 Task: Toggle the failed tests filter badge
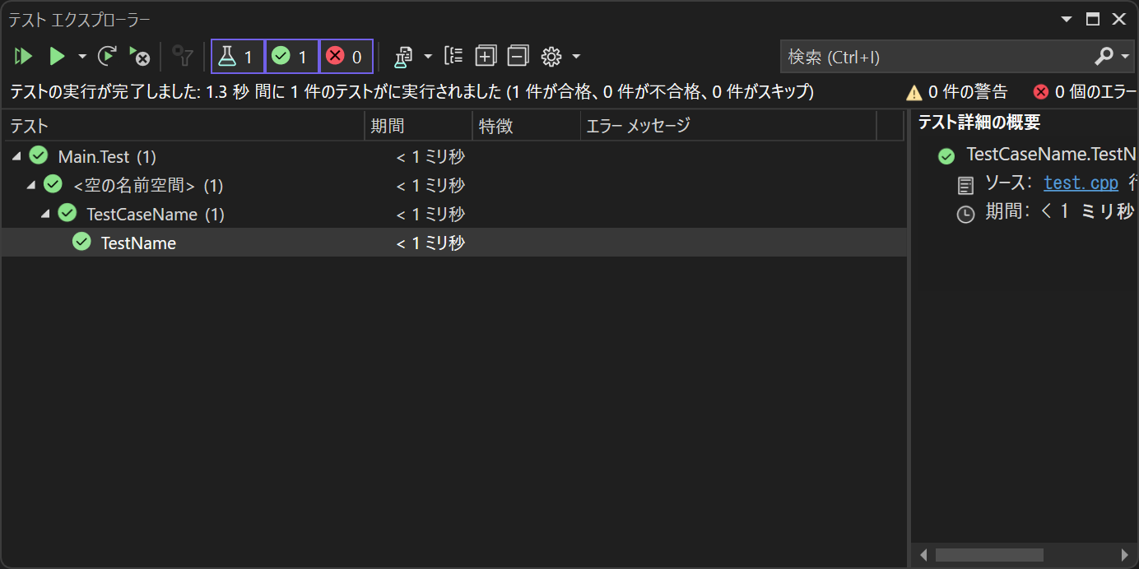[x=346, y=56]
